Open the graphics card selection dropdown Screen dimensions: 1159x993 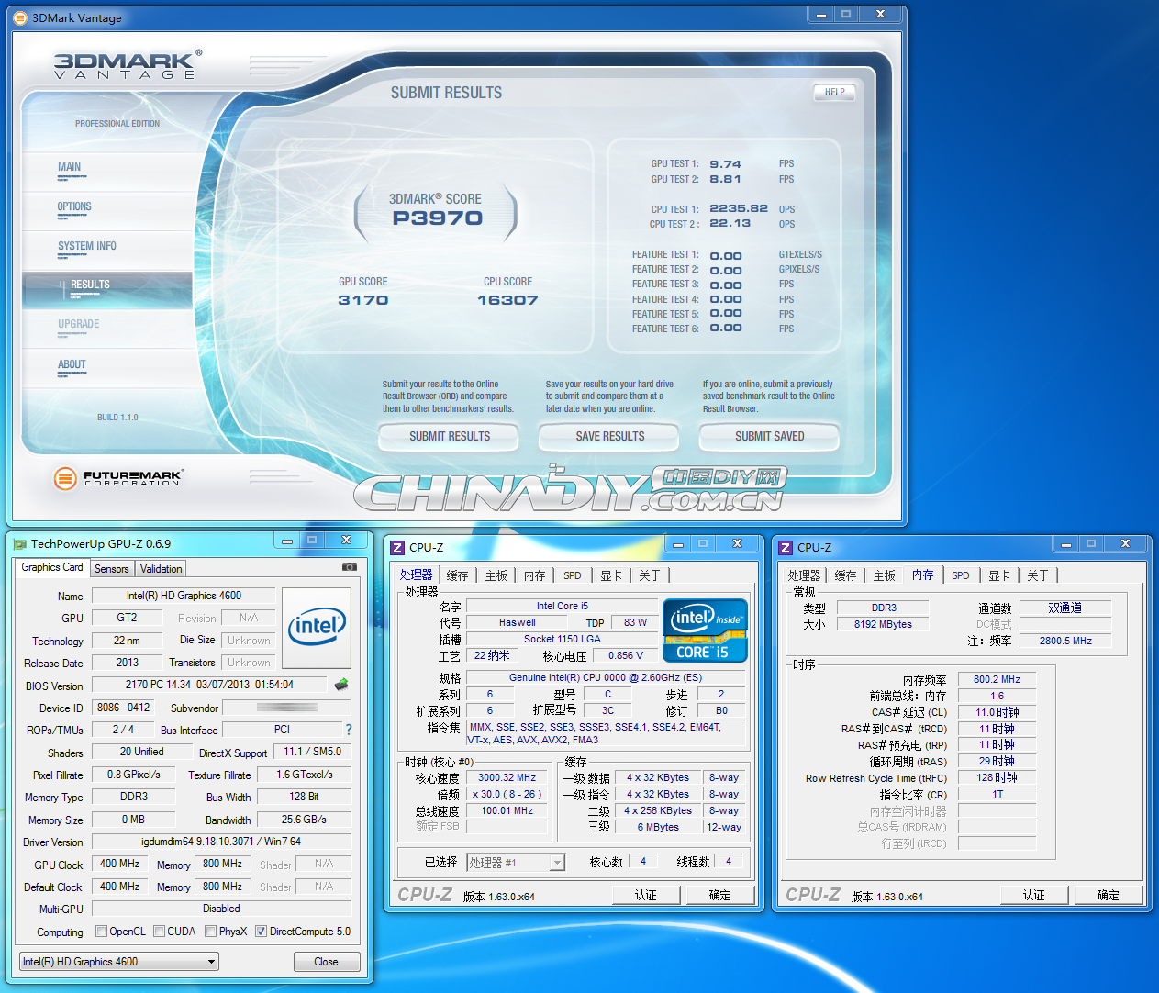pos(210,961)
